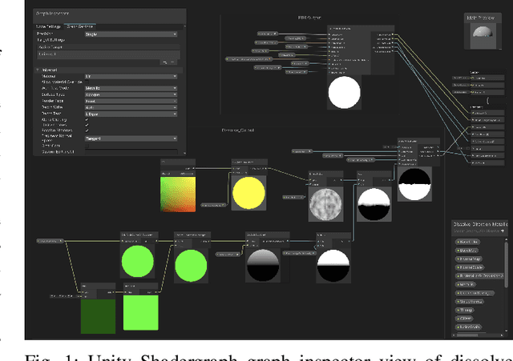Select the yellow circle node preview
The width and height of the screenshot is (513, 361).
tap(248, 195)
